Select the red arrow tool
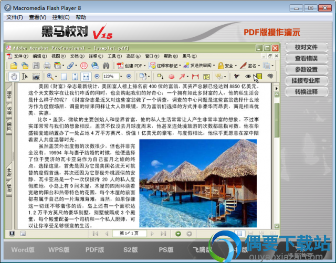This screenshot has width=336, height=263. (x=182, y=77)
